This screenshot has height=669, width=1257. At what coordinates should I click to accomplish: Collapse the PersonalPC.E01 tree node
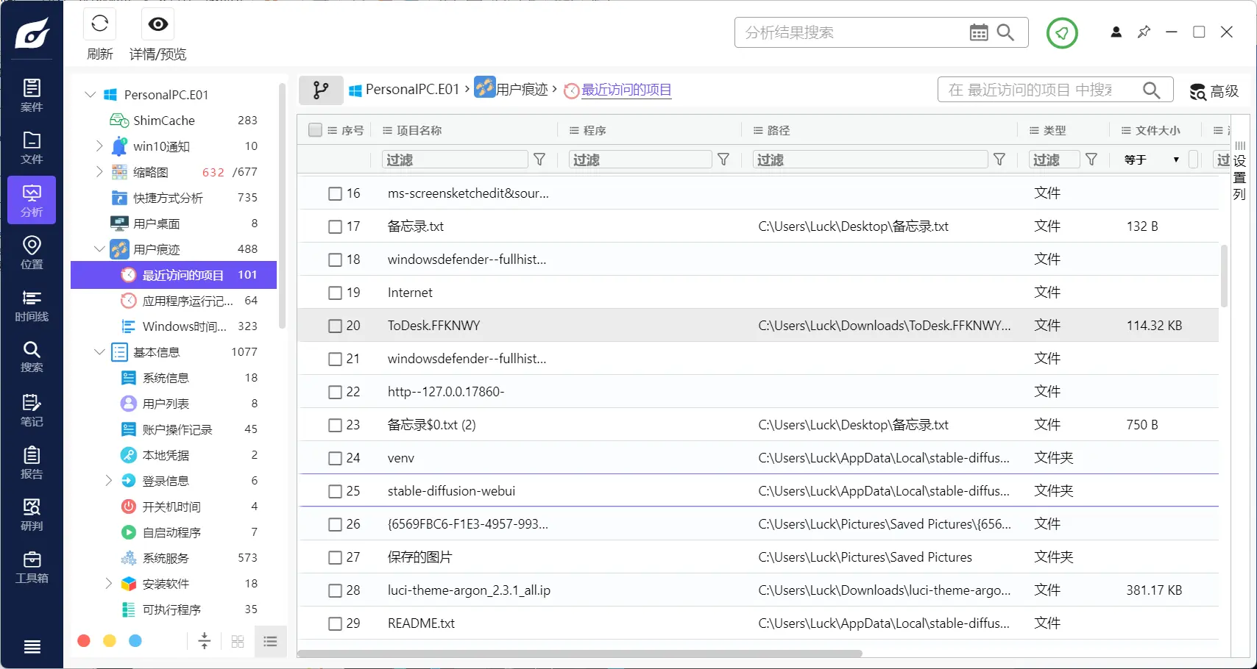click(91, 95)
